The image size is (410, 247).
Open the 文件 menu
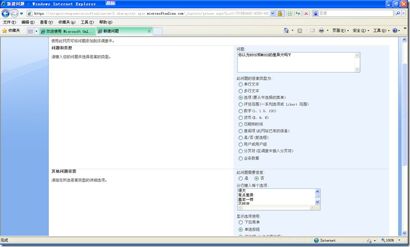10,22
